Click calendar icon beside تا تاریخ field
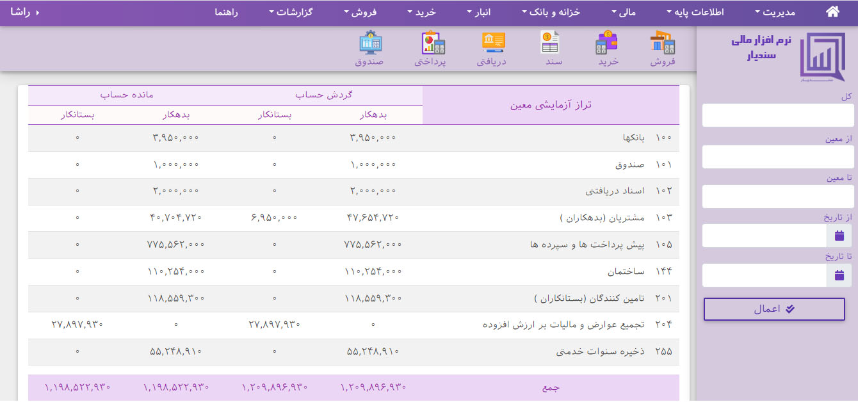This screenshot has width=858, height=402. pos(839,276)
